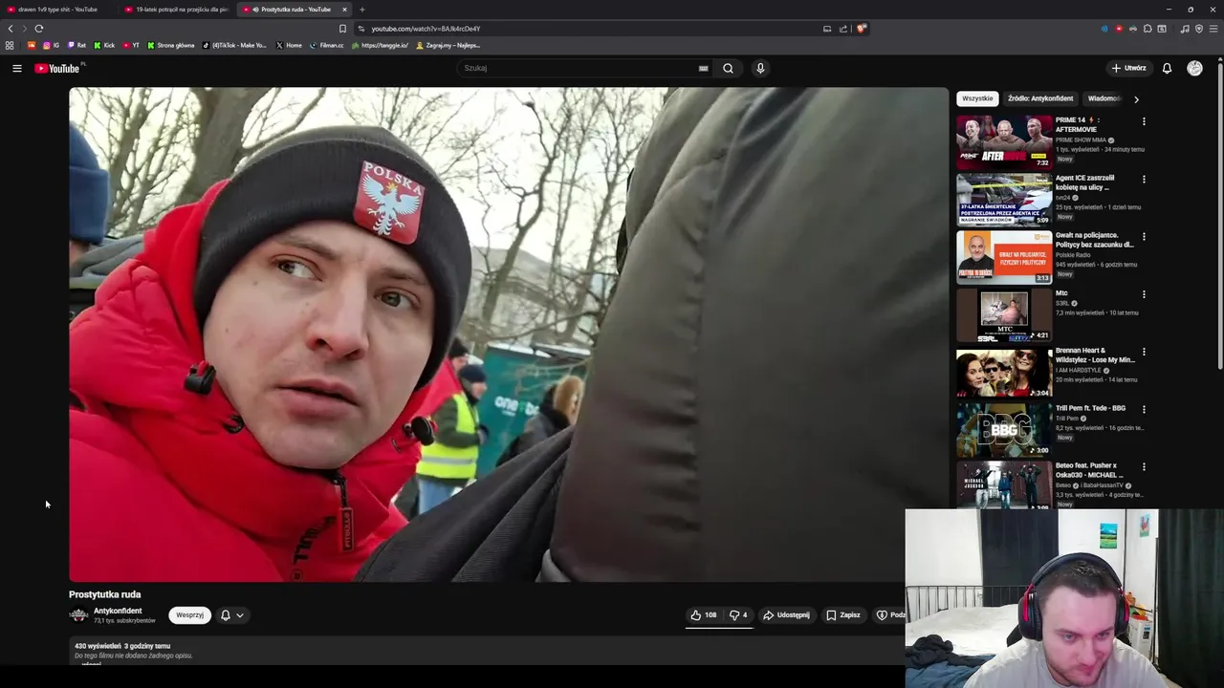
Task: Select the Wiadomości filter chip
Action: click(1104, 98)
